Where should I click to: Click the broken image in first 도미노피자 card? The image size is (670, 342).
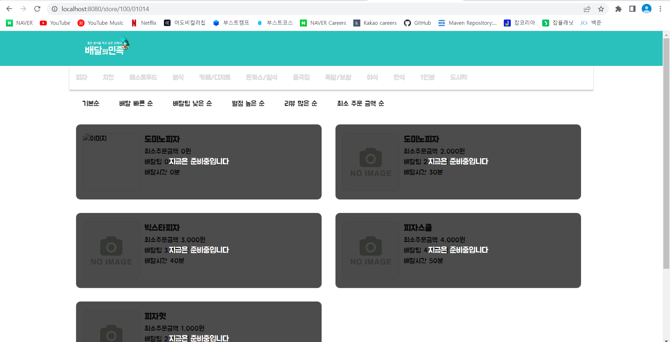[x=111, y=162]
